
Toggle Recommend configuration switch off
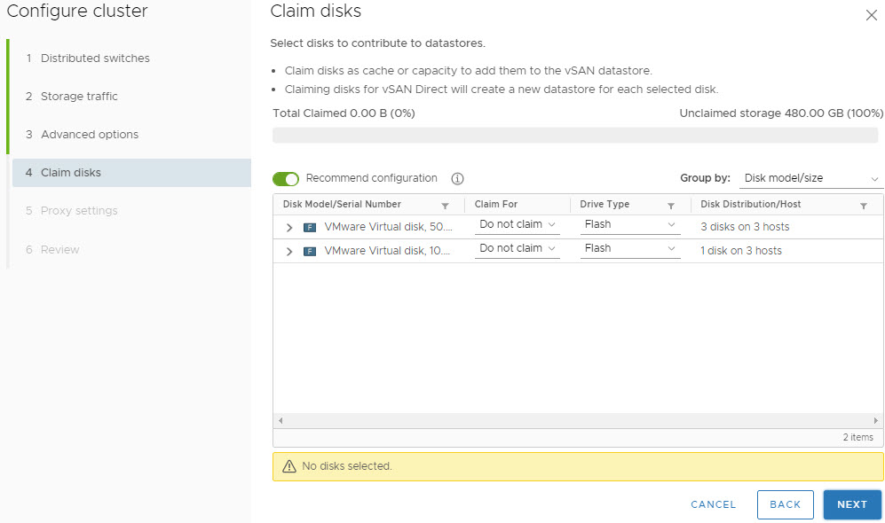point(286,179)
